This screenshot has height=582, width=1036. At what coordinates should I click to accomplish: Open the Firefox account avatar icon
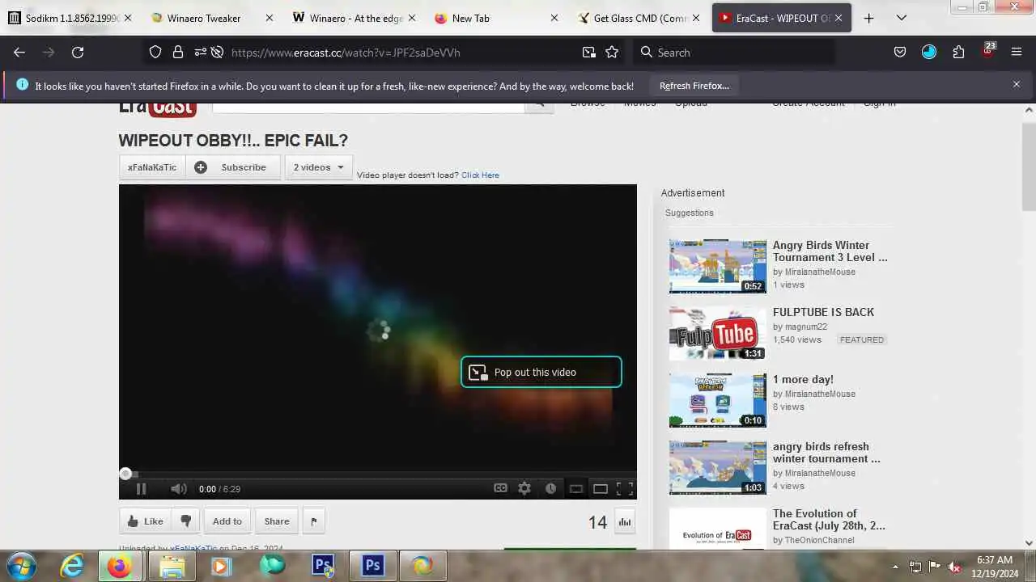(x=929, y=53)
